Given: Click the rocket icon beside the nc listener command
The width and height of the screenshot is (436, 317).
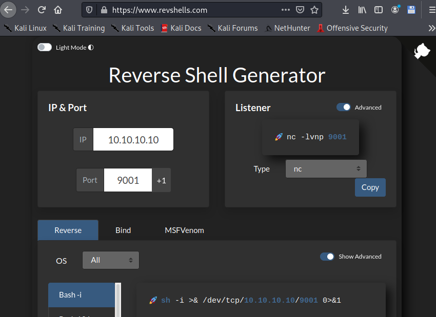Looking at the screenshot, I should click(279, 137).
